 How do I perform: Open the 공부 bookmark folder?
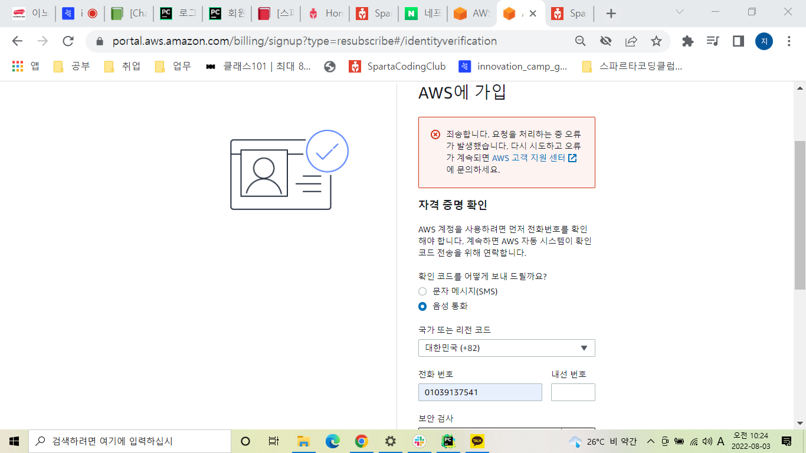click(x=71, y=67)
